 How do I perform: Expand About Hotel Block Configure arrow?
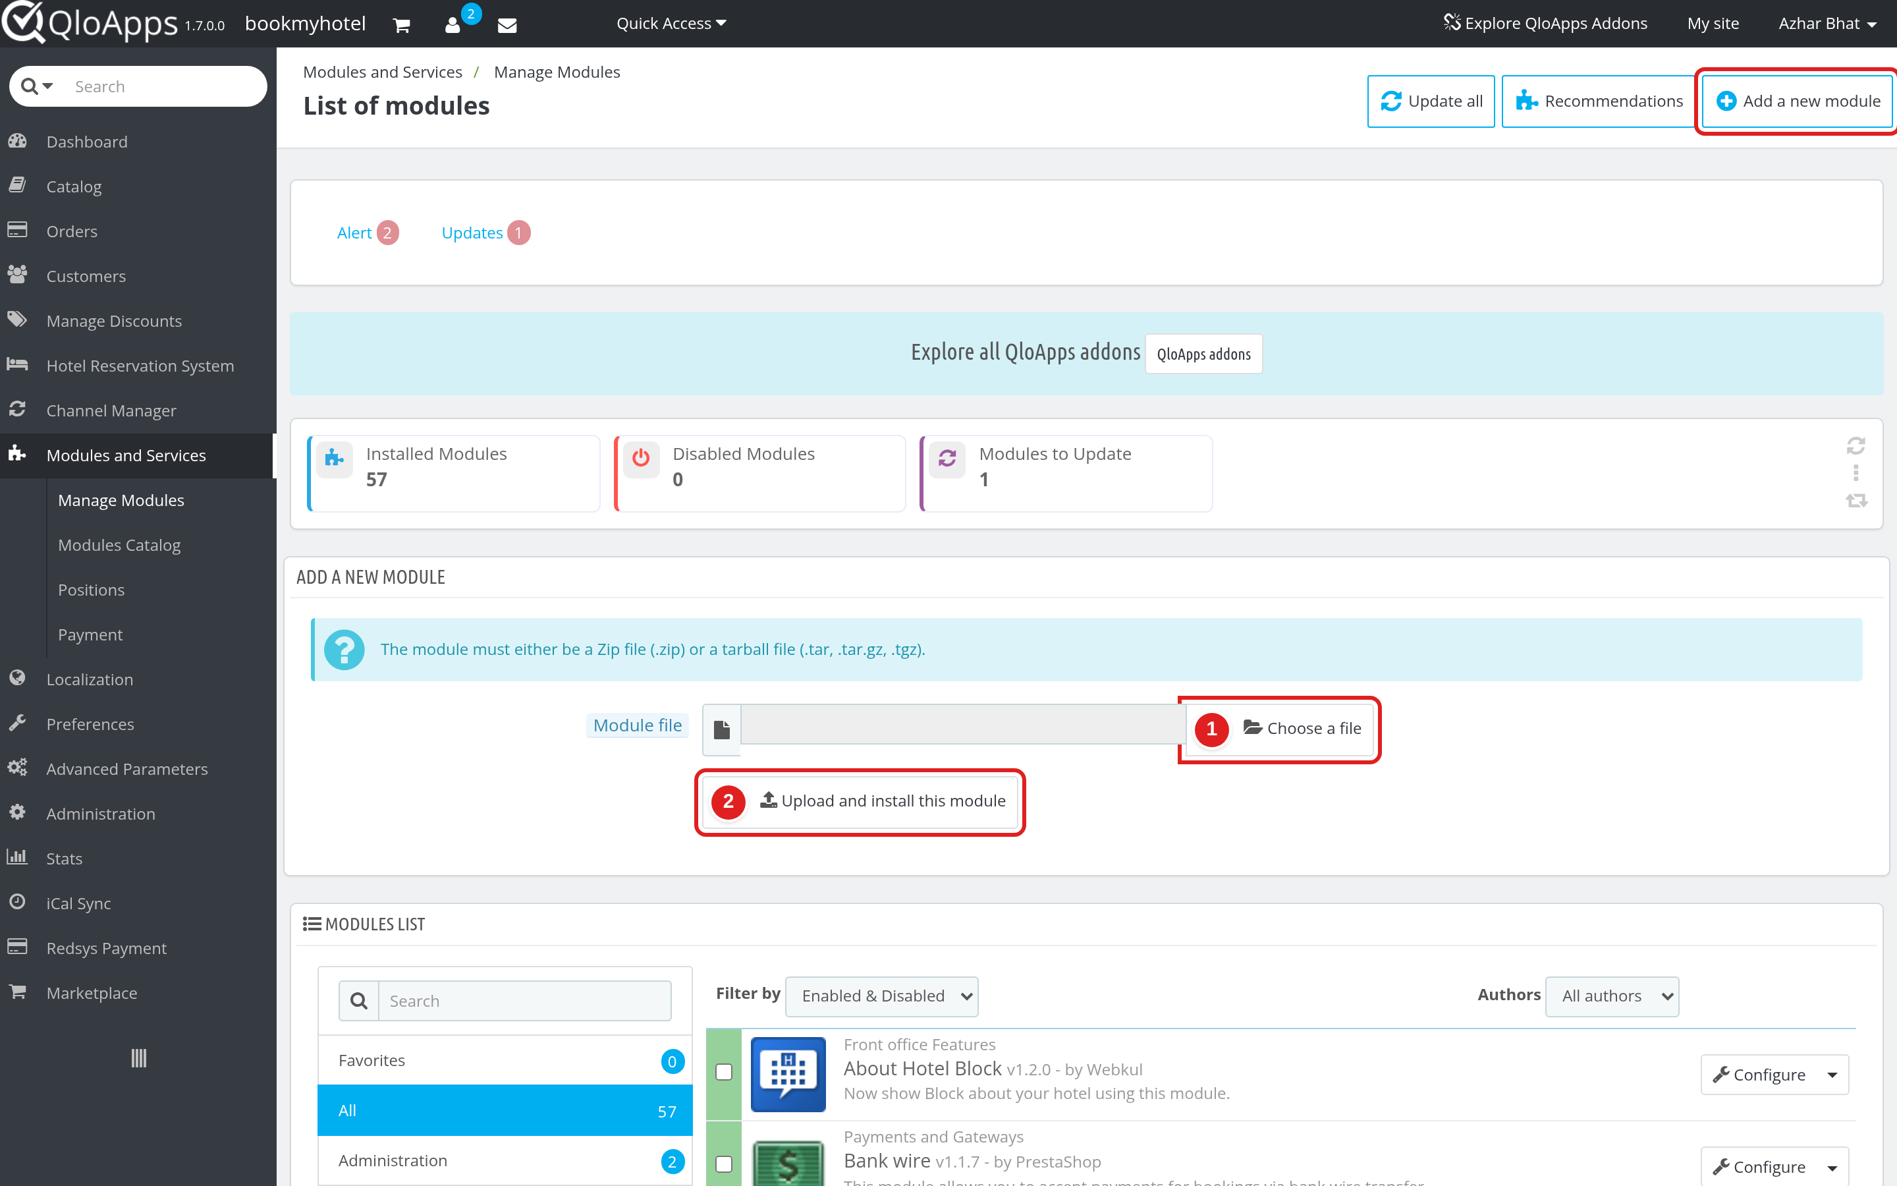click(1832, 1075)
